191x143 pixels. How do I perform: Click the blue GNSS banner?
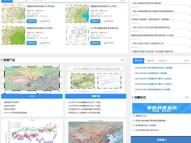tap(32, 96)
